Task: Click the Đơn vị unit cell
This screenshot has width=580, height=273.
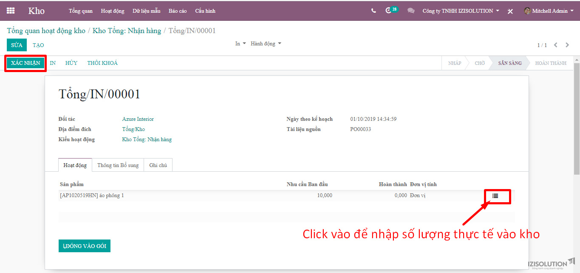Action: click(418, 195)
